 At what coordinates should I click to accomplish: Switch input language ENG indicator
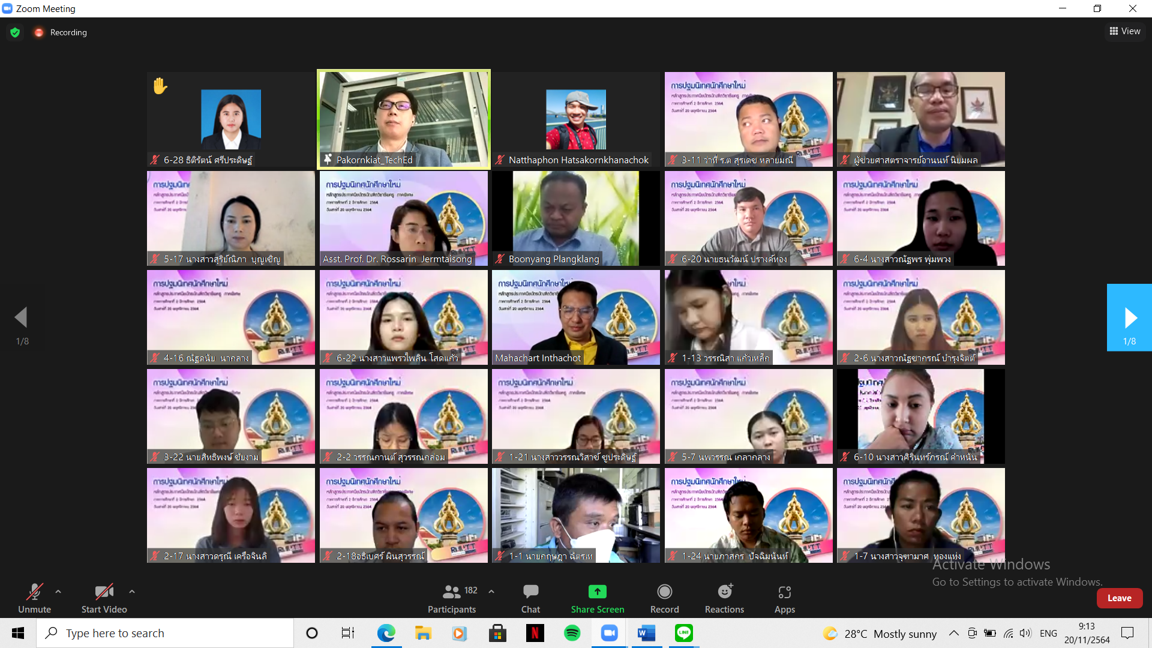pos(1048,633)
